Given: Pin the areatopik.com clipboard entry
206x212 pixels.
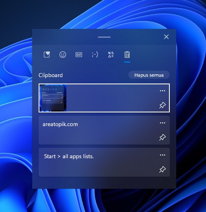Looking at the screenshot, I should pos(163,137).
